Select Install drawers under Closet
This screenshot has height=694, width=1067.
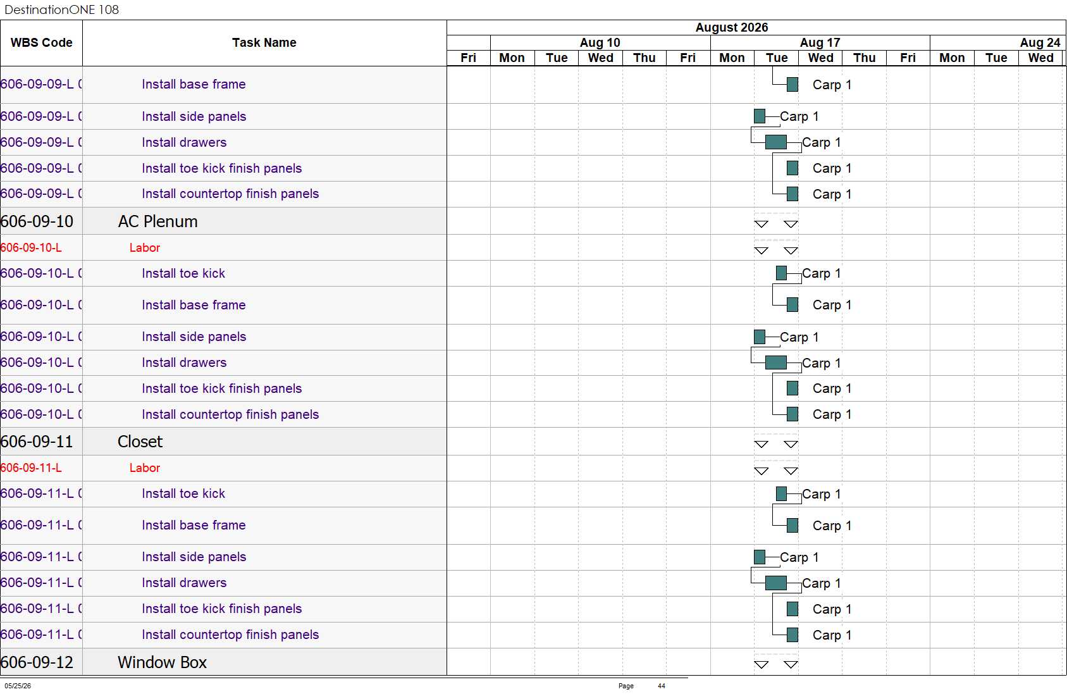point(184,583)
